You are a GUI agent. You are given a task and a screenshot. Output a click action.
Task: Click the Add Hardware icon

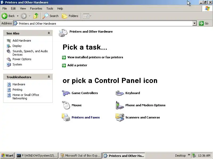tap(9, 41)
